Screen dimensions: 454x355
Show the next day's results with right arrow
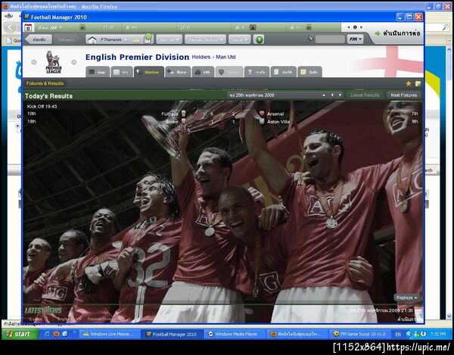pos(340,95)
